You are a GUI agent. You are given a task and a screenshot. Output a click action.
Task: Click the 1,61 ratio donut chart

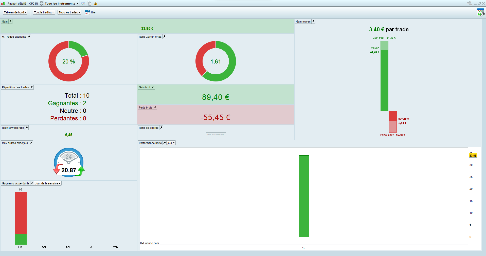click(216, 61)
